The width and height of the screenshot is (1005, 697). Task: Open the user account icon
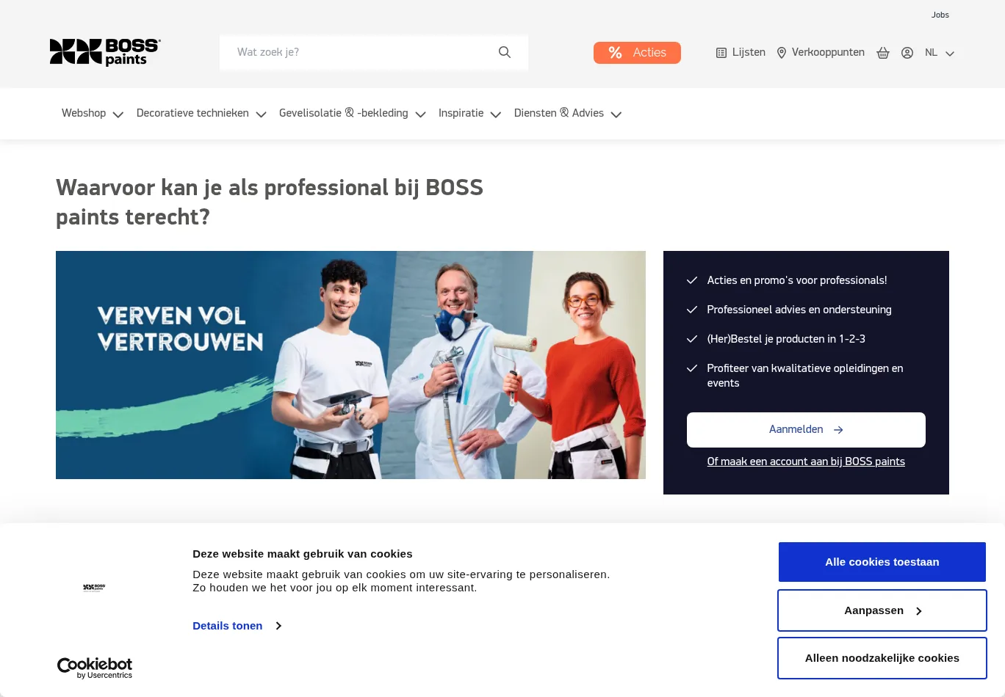click(907, 53)
